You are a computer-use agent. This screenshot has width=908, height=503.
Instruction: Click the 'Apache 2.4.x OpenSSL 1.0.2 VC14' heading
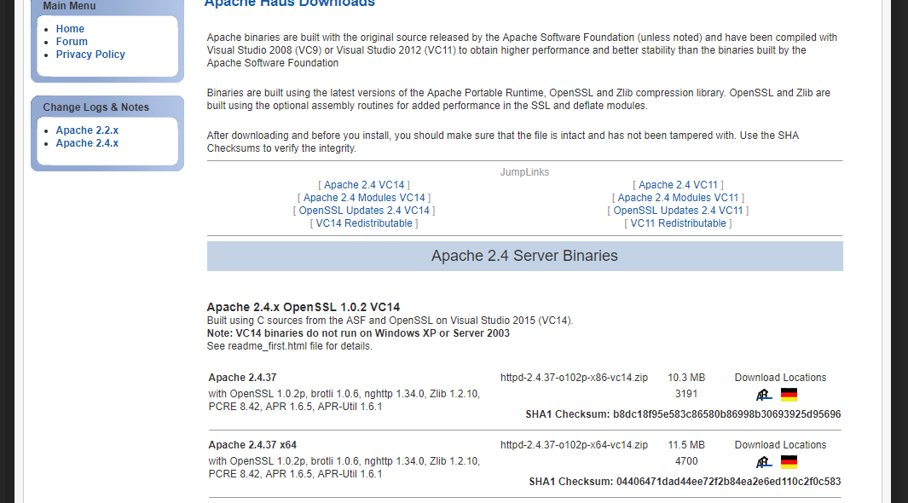click(x=304, y=308)
